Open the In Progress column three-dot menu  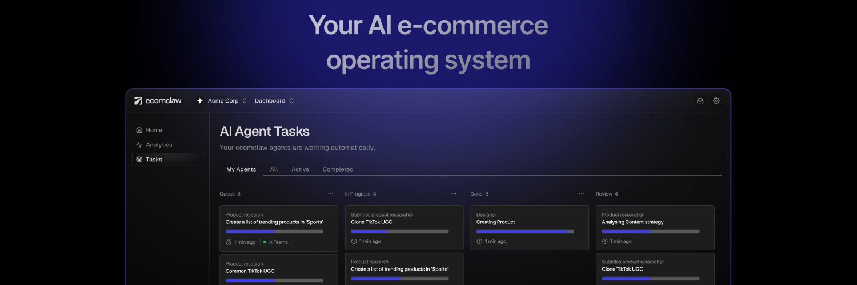(454, 194)
